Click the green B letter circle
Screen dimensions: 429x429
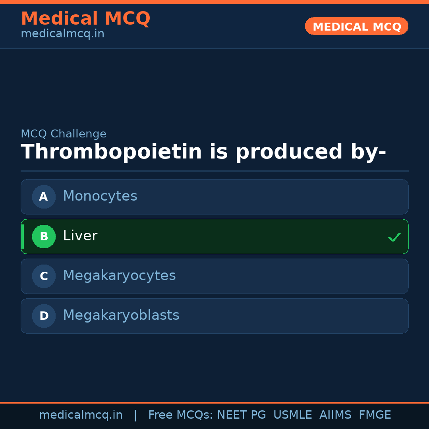click(x=44, y=236)
